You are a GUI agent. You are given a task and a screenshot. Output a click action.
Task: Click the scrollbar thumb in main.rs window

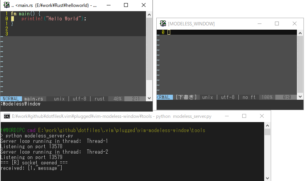coord(149,49)
